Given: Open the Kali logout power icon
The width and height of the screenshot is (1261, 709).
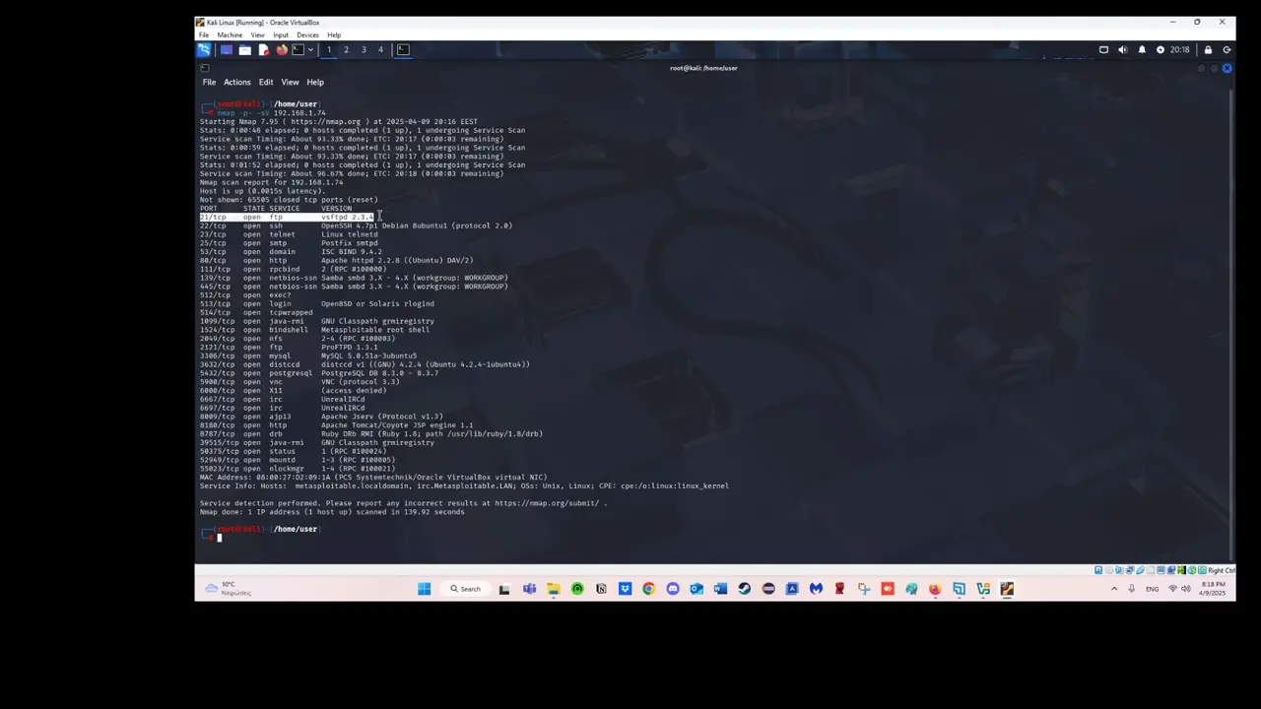Looking at the screenshot, I should point(1227,49).
